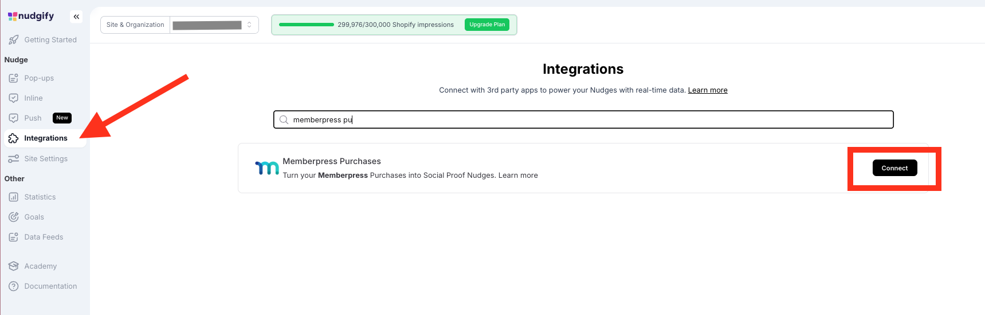
Task: Open Push menu item label
Action: tap(33, 118)
